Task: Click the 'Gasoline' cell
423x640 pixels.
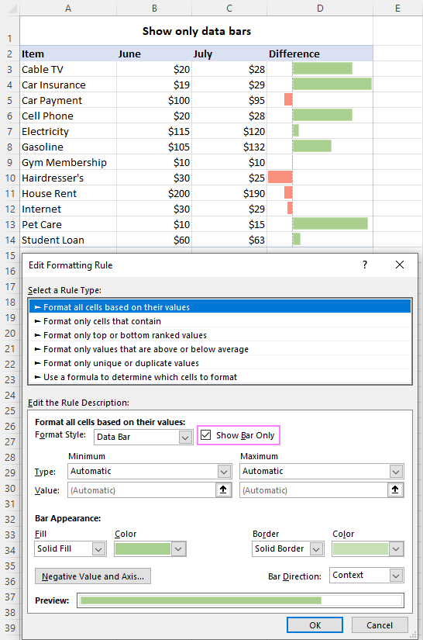Action: tap(68, 147)
